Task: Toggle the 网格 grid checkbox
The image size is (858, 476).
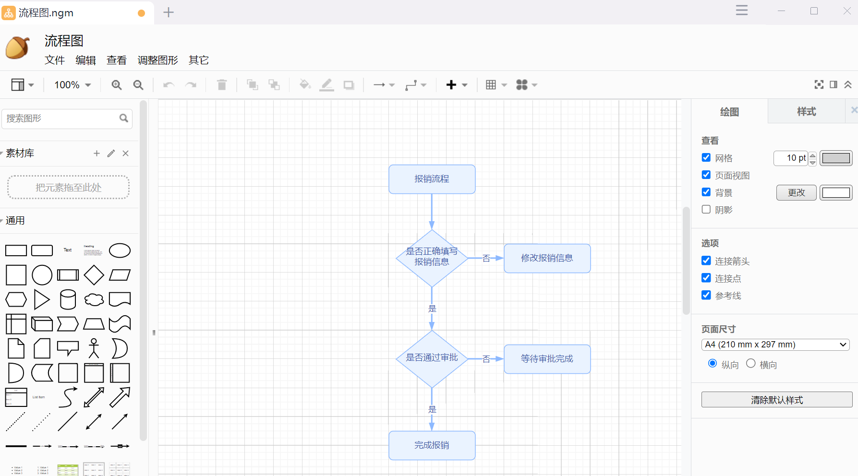Action: 706,157
